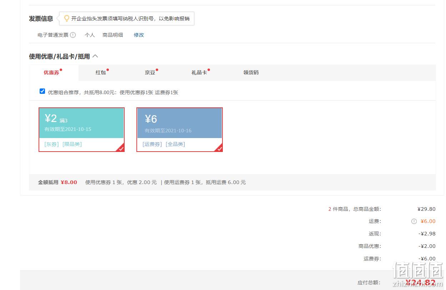Collapse the 使用优惠/礼品卡/抵用 section

[95, 56]
